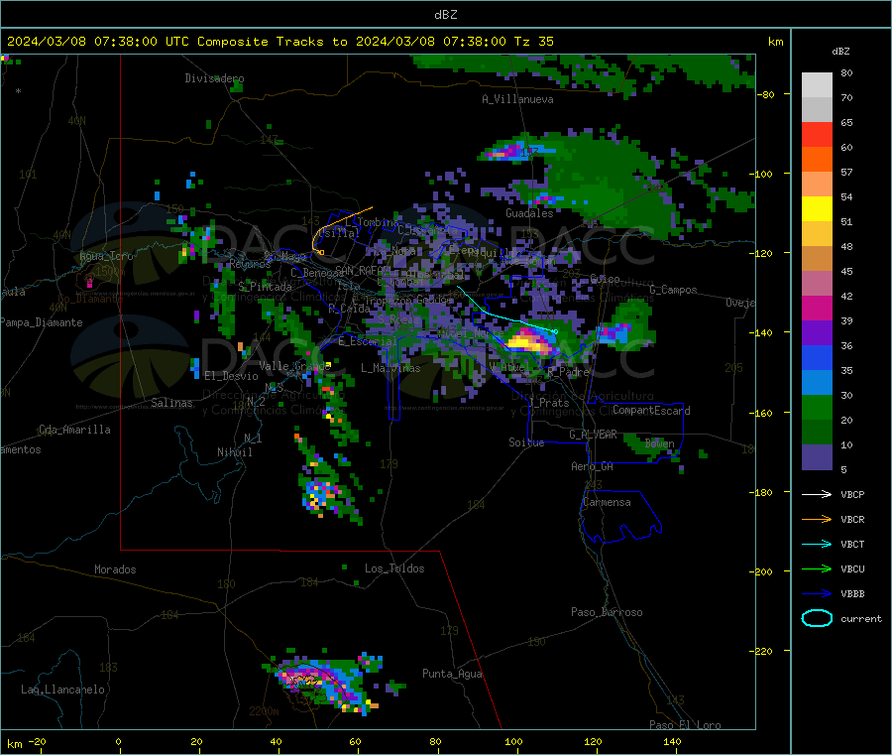Click the 'VBBB' legend label

[x=852, y=593]
